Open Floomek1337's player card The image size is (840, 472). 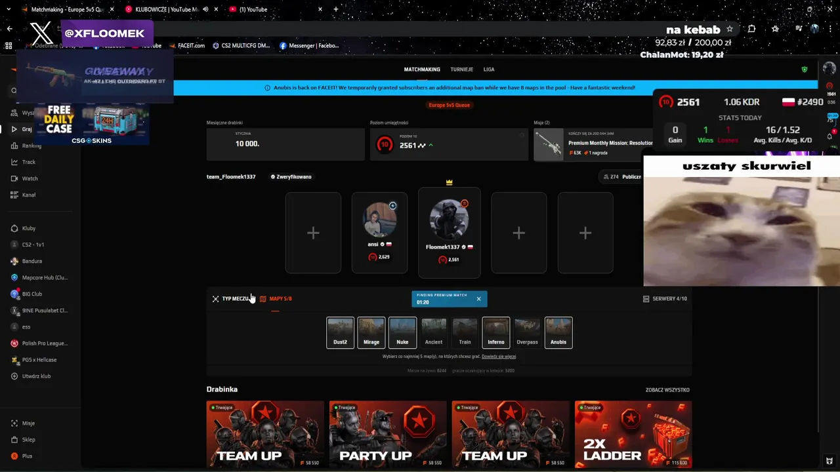(x=450, y=233)
